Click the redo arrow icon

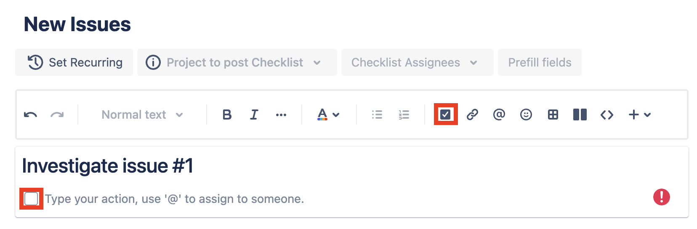(x=57, y=114)
